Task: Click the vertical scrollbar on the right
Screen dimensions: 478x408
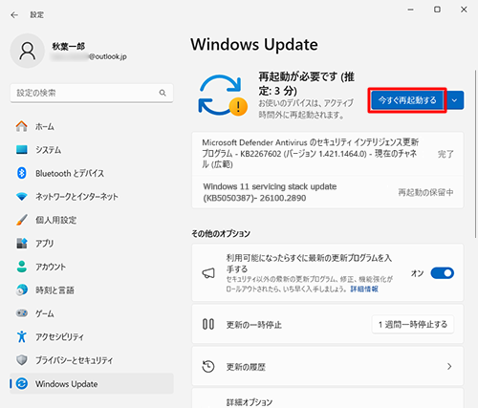Action: pyautogui.click(x=475, y=154)
